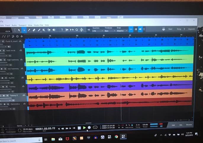Screen dimensions: 203x143
Task: Click bar 61 on the timeline ruler
Action: pyautogui.click(x=104, y=35)
